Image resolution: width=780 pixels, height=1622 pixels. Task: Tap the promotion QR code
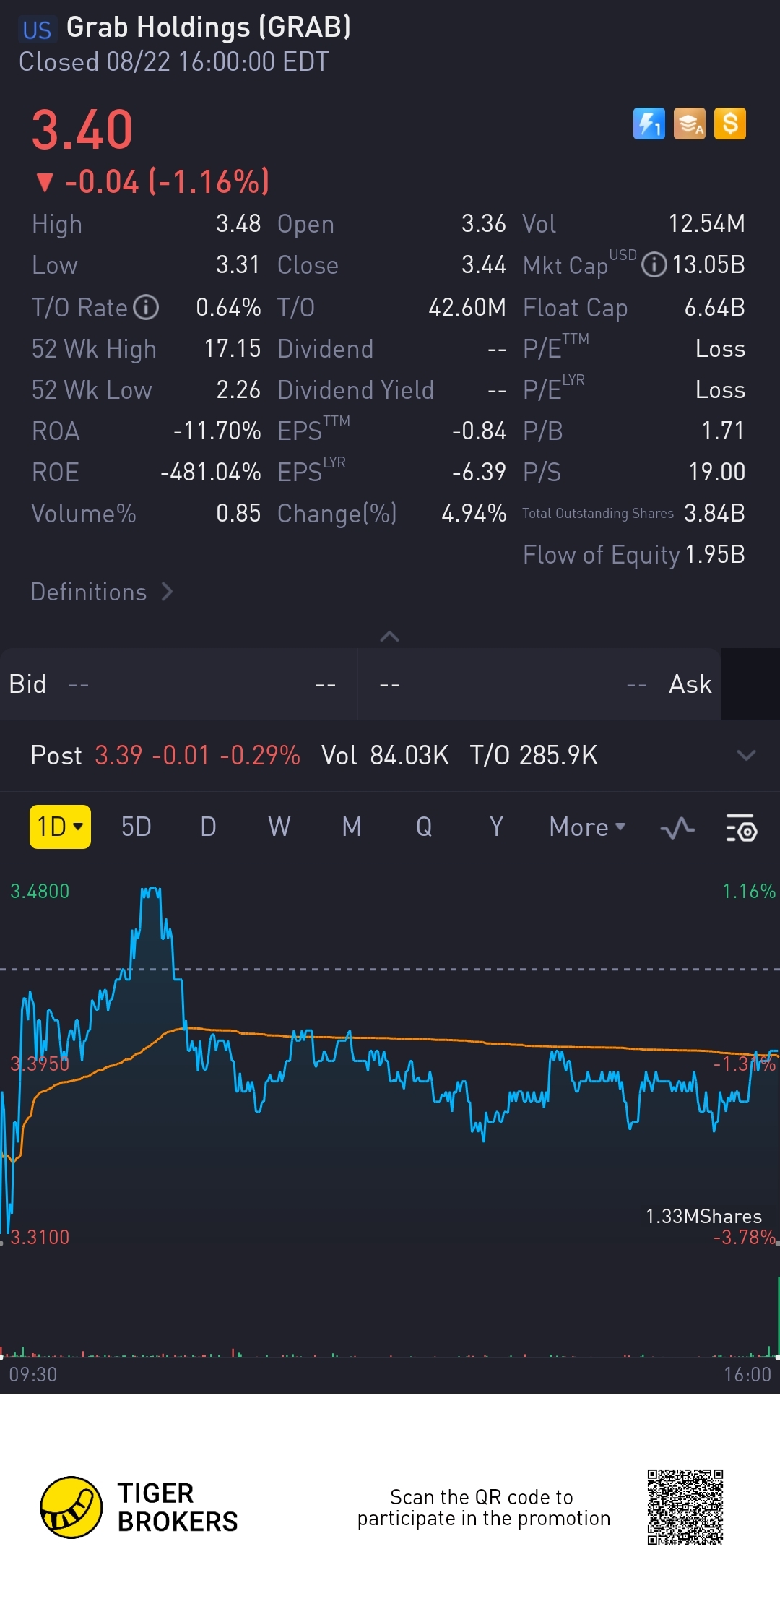(685, 1507)
